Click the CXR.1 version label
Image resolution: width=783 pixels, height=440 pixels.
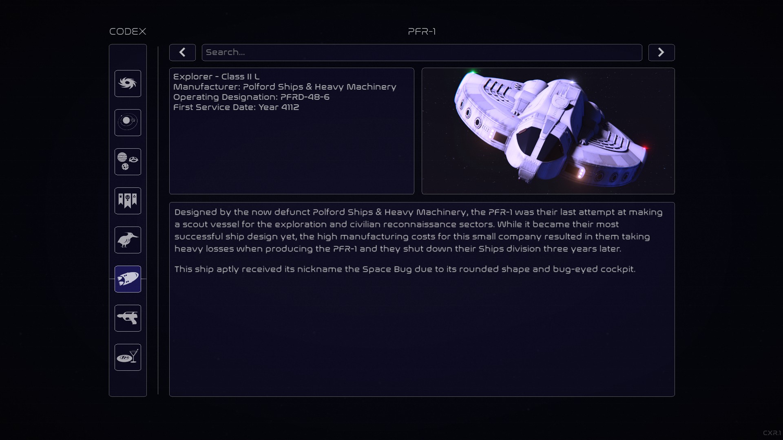772,433
